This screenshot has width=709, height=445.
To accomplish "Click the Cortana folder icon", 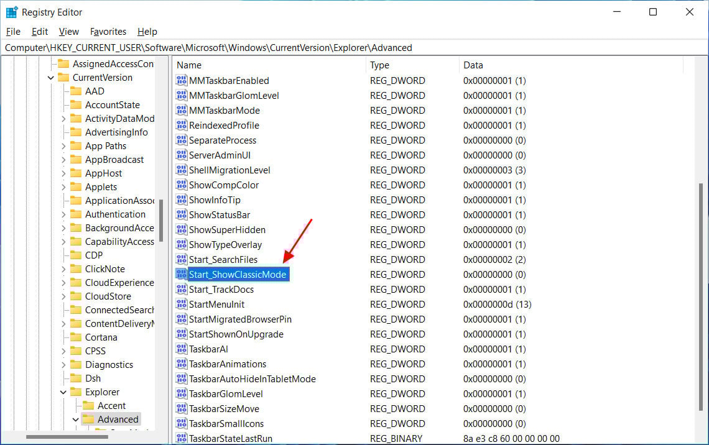I will pyautogui.click(x=76, y=337).
